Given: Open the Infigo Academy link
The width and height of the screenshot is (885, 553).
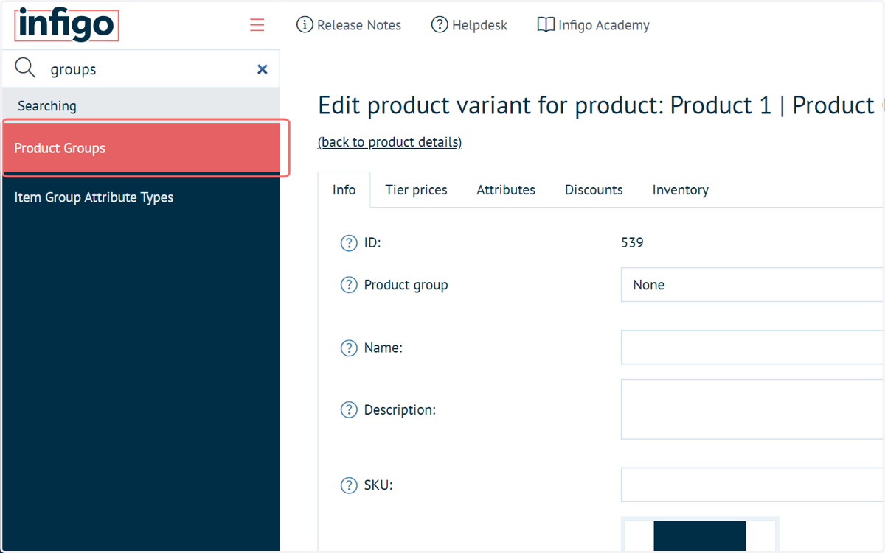Looking at the screenshot, I should click(x=603, y=25).
